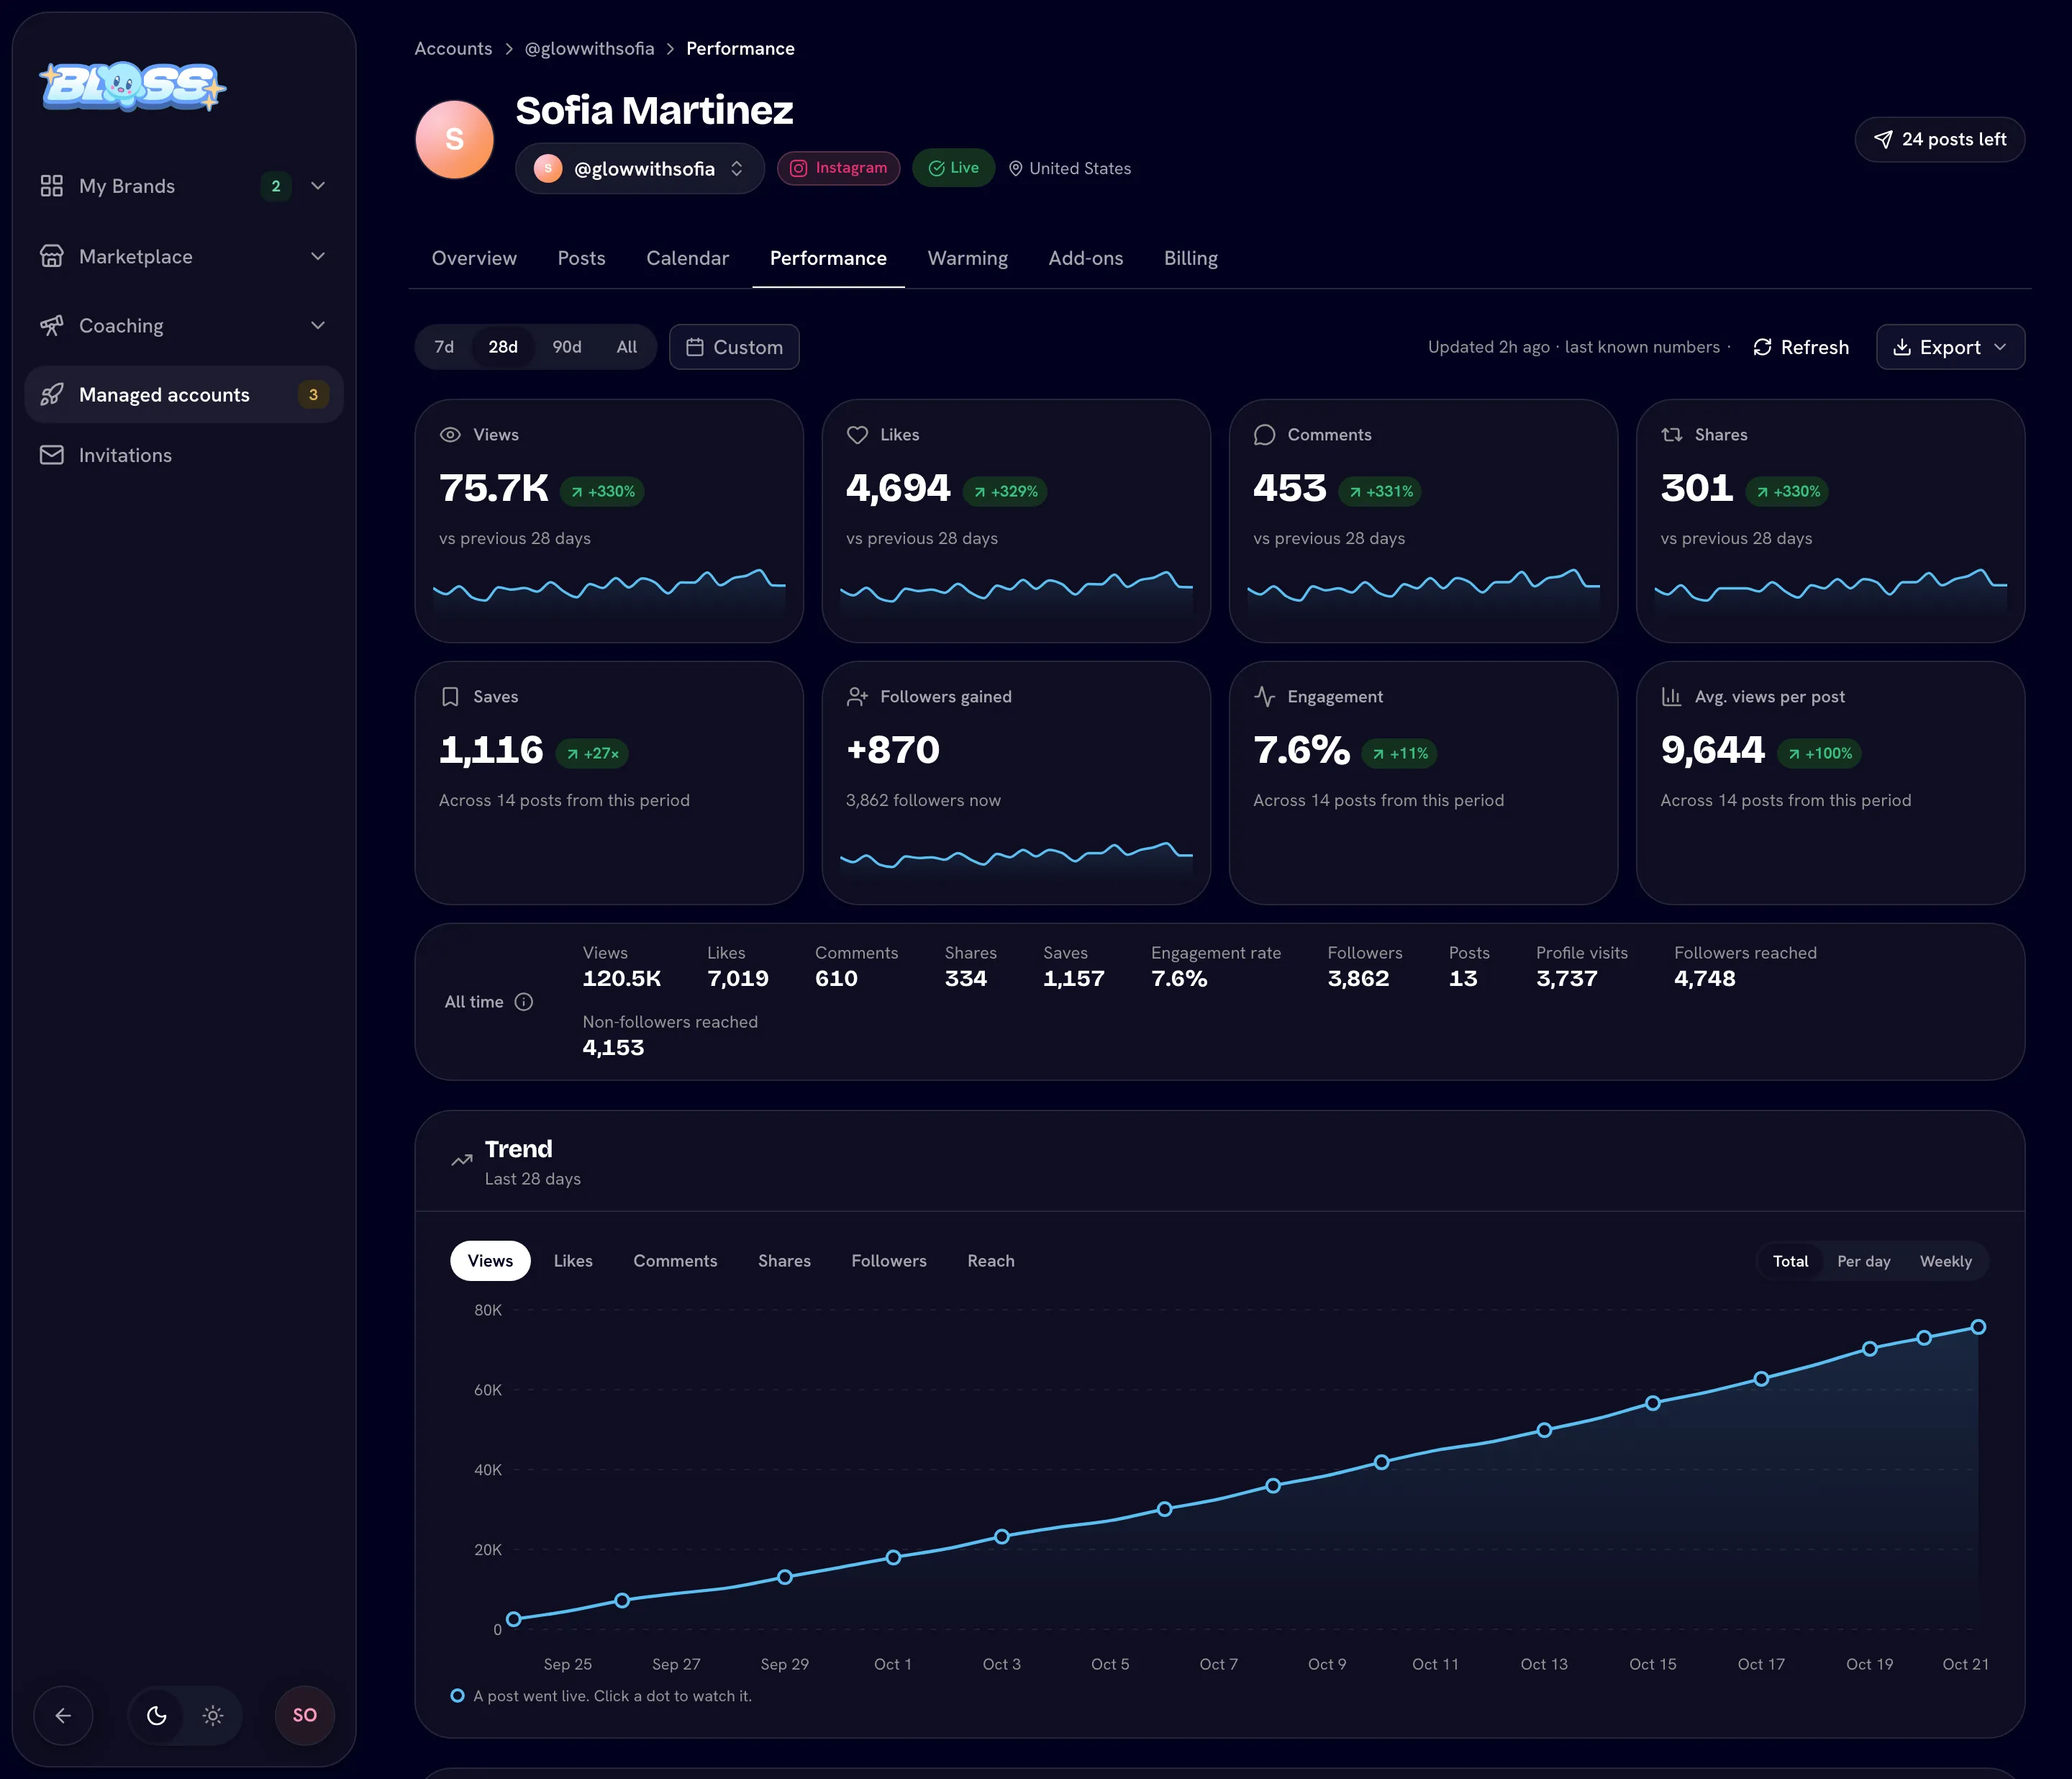Open the Export dropdown
This screenshot has height=1779, width=2072.
click(x=1950, y=347)
